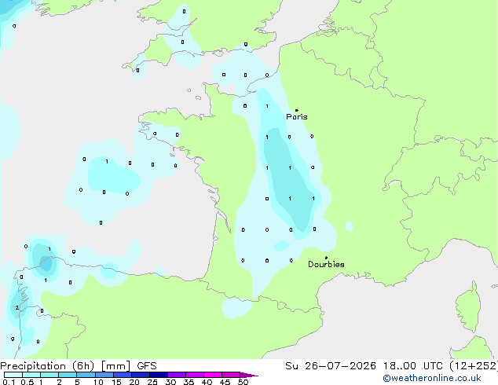The width and height of the screenshot is (498, 385).
Task: Select the magenta swatch between 45 and 50
Action: coord(231,375)
